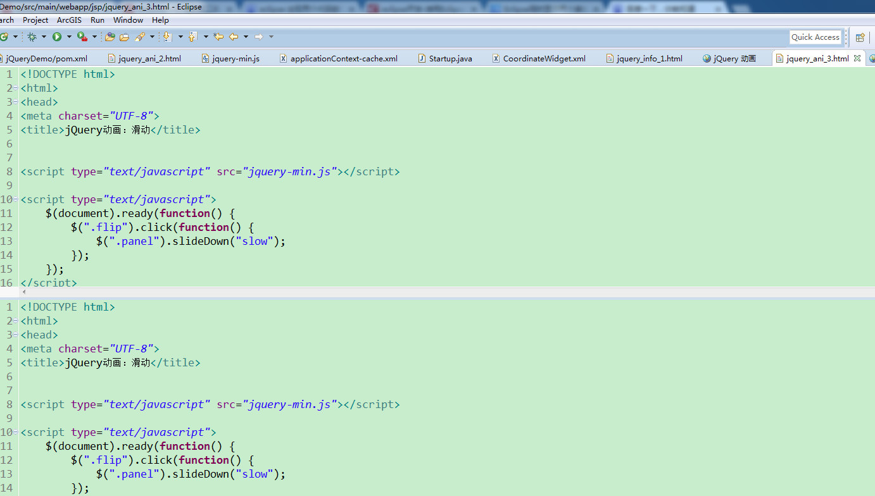Screen dimensions: 875x496
Task: Click $(document).ready in lower editor
Action: pos(99,446)
